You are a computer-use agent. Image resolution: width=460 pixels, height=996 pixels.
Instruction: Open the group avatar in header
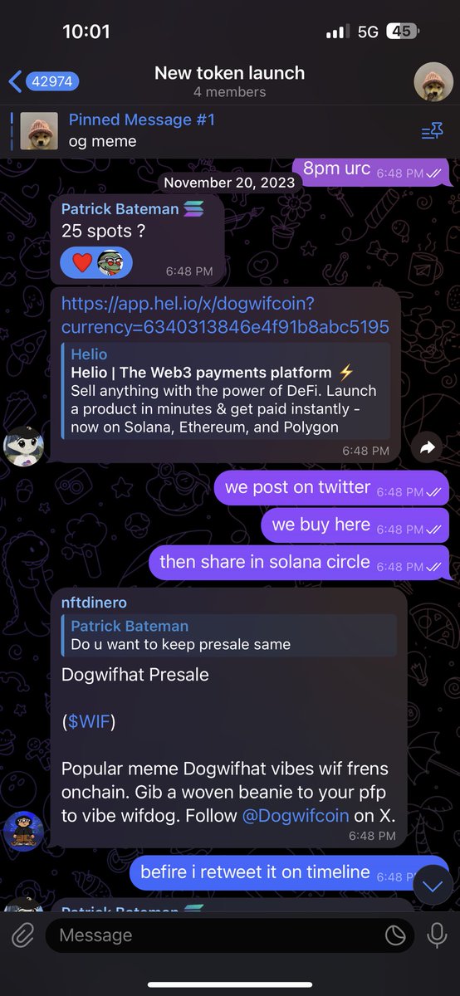pyautogui.click(x=433, y=81)
